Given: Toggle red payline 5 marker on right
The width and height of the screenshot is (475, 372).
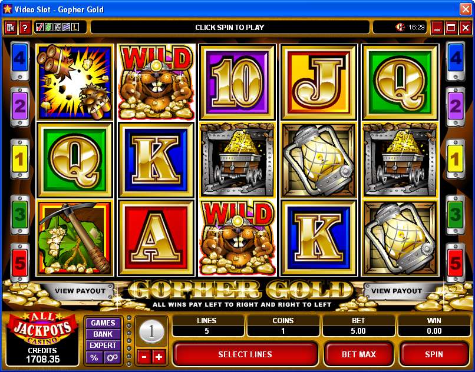Looking at the screenshot, I should click(x=456, y=263).
